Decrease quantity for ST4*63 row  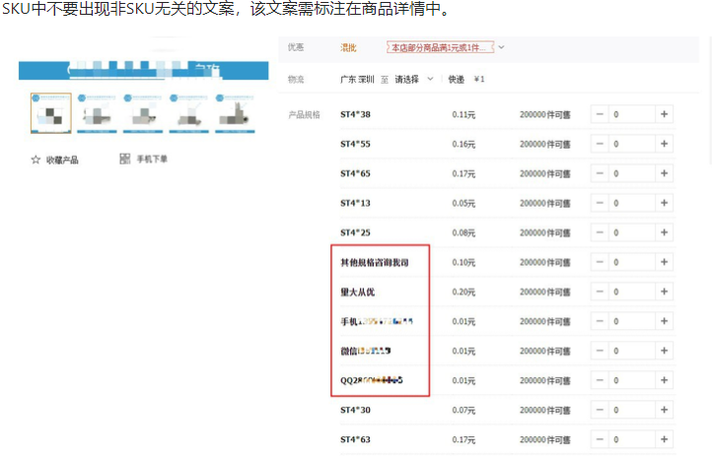tap(600, 439)
